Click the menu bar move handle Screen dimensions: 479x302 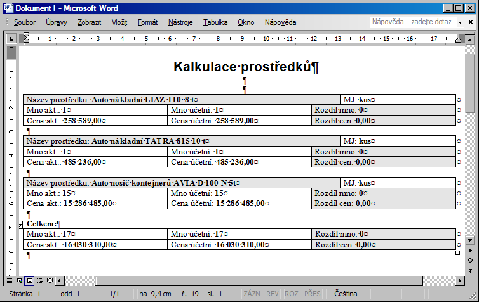8,22
